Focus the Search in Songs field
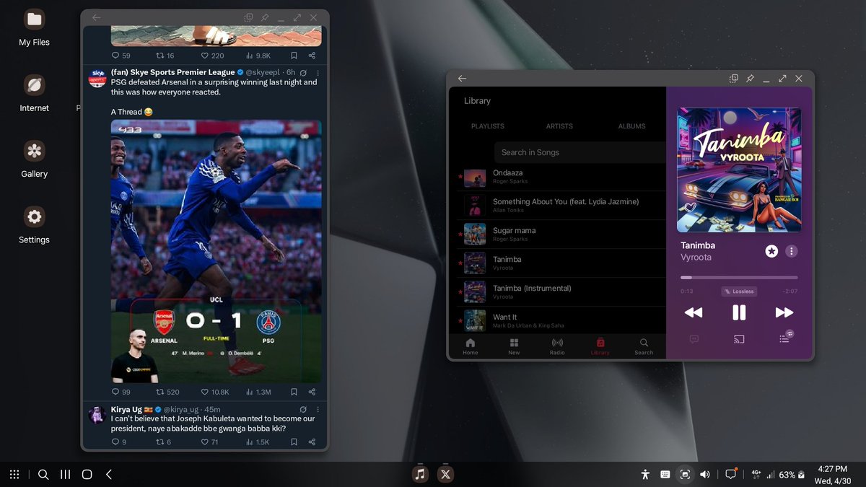The image size is (866, 487). coord(580,152)
